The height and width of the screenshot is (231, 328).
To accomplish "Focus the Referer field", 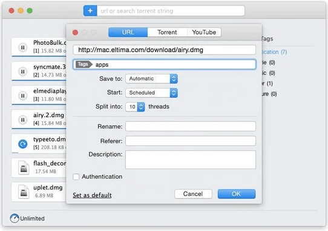I will coord(191,141).
